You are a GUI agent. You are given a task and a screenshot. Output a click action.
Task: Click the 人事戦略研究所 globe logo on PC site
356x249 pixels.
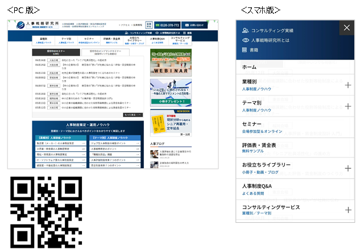(x=20, y=25)
